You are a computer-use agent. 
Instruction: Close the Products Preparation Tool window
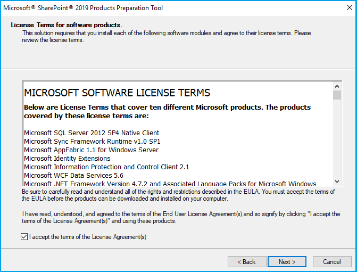click(x=344, y=8)
